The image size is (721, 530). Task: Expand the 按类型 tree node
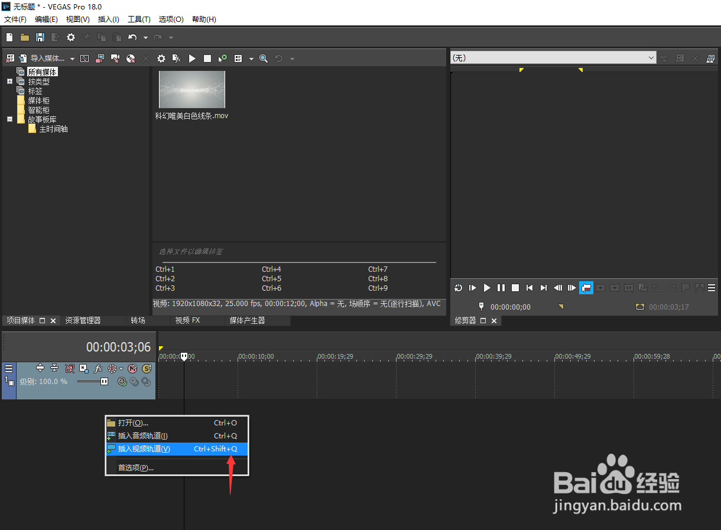[x=9, y=82]
